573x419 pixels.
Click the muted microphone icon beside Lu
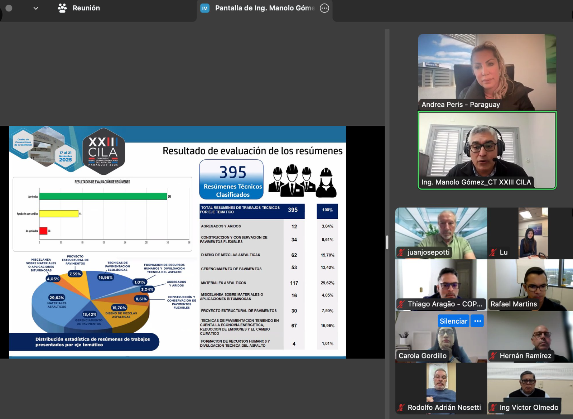pos(493,252)
